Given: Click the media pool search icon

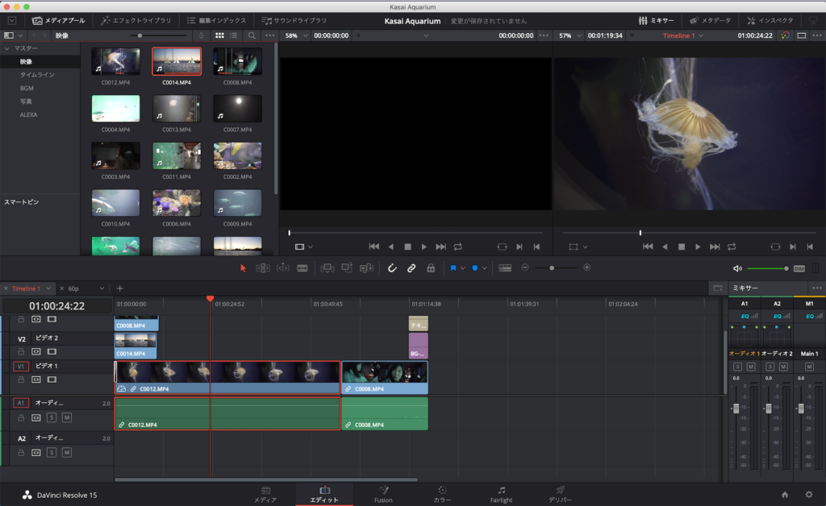Looking at the screenshot, I should 252,36.
